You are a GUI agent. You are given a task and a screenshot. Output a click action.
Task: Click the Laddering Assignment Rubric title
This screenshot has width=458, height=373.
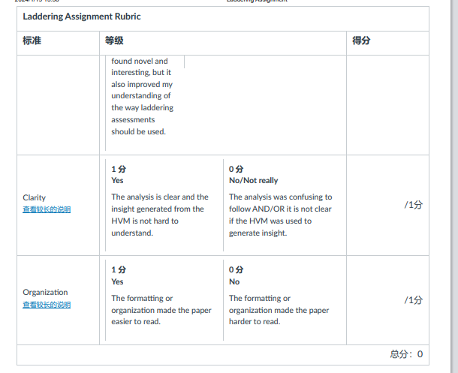82,17
